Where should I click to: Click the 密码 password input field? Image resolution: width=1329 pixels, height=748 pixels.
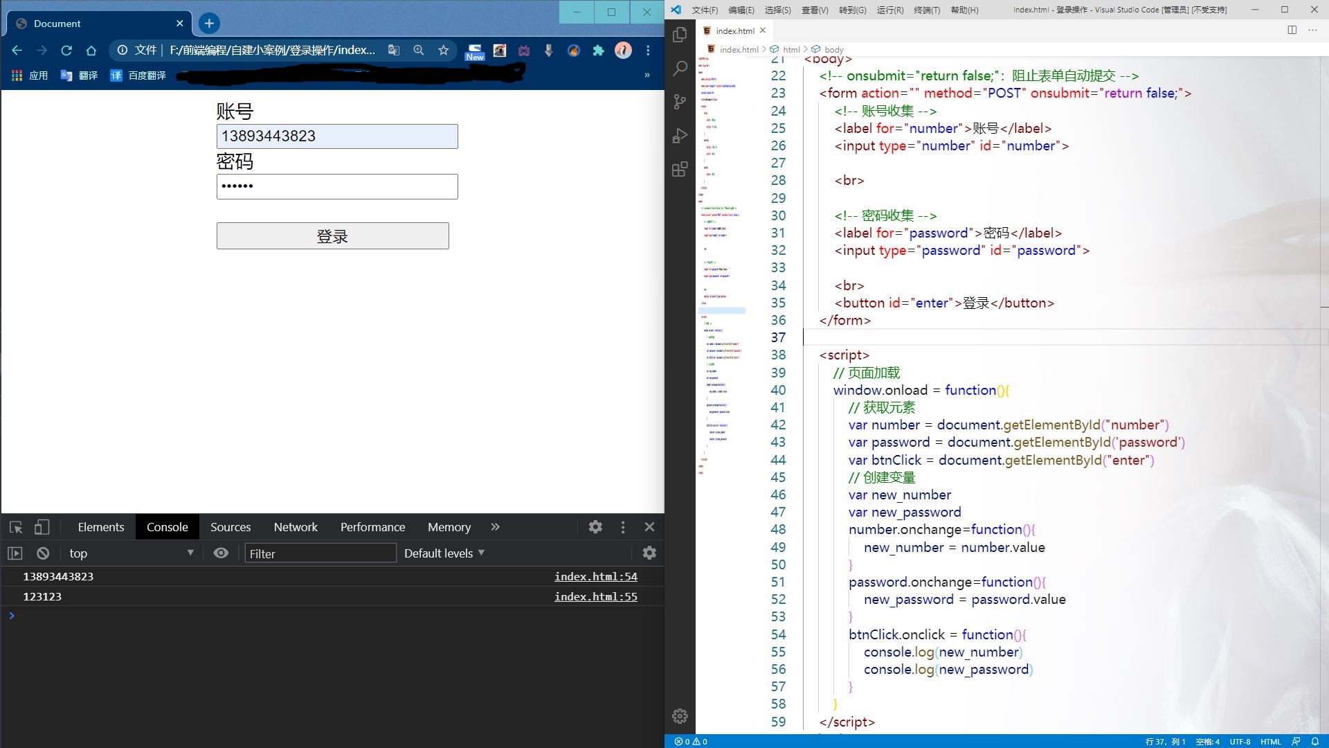[337, 186]
